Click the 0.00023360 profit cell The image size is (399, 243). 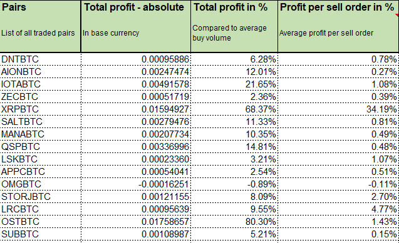pos(136,159)
